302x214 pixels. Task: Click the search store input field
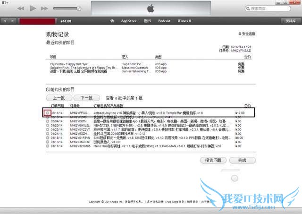coord(268,9)
